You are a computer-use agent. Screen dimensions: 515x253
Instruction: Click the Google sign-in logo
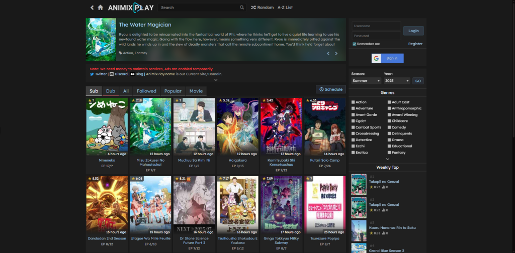[376, 58]
